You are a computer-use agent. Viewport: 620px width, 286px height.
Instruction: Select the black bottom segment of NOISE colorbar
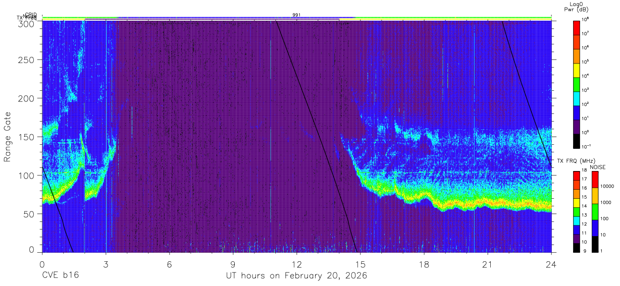click(x=595, y=244)
